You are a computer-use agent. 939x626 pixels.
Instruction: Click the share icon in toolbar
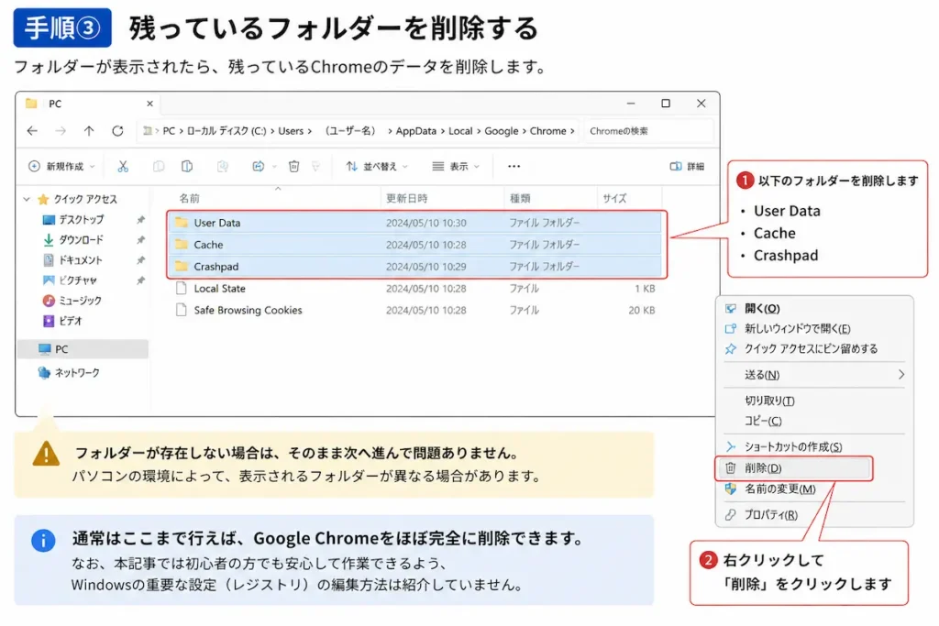258,167
